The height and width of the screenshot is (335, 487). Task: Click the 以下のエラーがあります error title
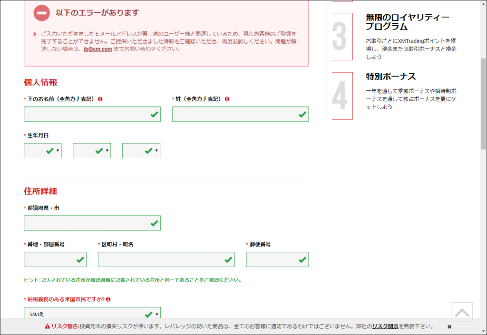pos(97,13)
